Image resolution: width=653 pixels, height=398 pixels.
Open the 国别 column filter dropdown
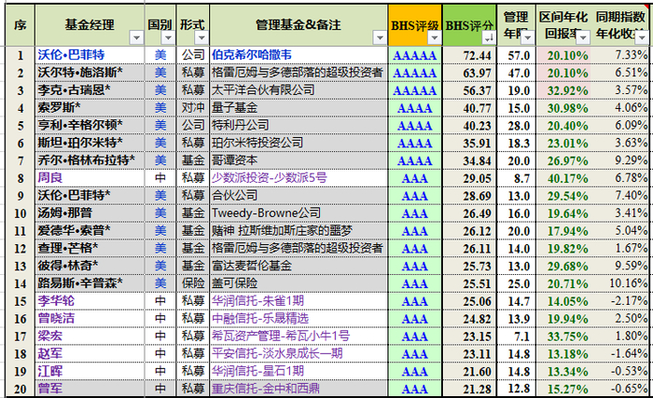tap(168, 38)
